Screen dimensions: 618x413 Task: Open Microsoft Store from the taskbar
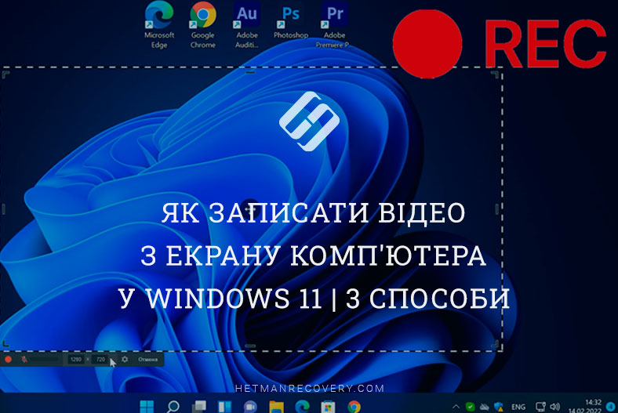tap(328, 406)
